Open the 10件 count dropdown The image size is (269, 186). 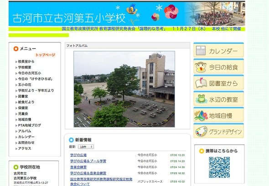pos(86,147)
